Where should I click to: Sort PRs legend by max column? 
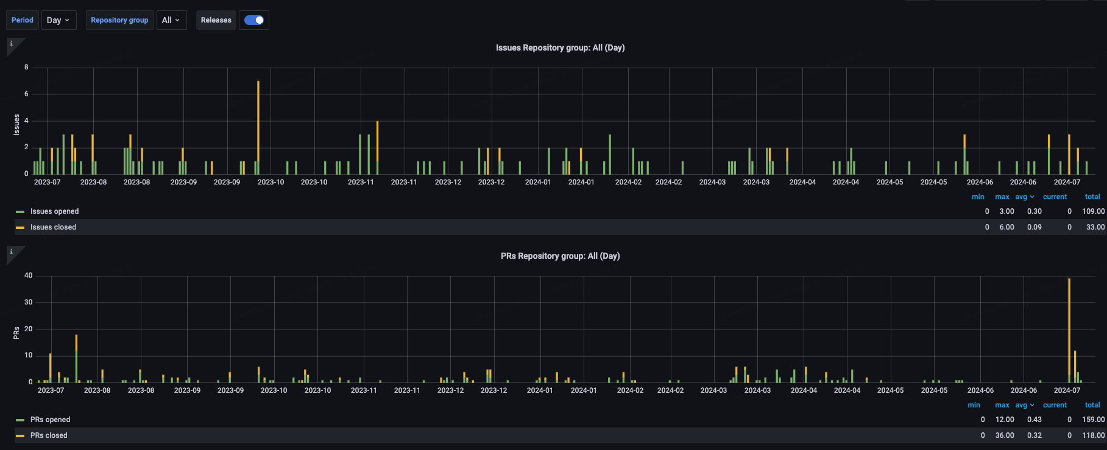[x=1002, y=405]
